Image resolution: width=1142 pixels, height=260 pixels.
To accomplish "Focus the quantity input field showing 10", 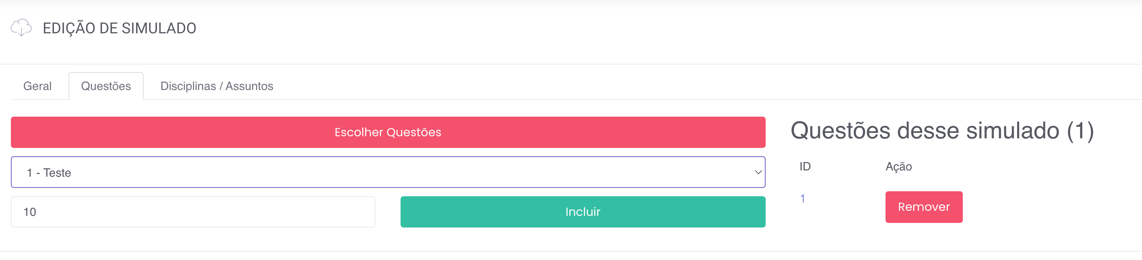I will click(193, 212).
